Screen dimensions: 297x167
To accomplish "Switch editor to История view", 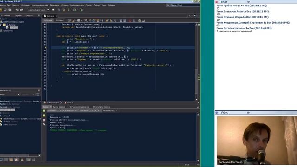I will (x=59, y=20).
